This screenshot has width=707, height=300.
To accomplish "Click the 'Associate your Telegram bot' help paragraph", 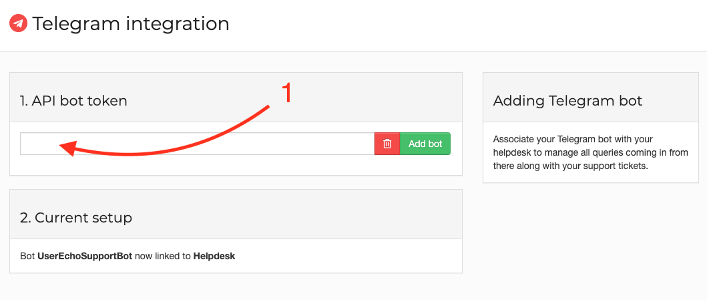I will (591, 152).
